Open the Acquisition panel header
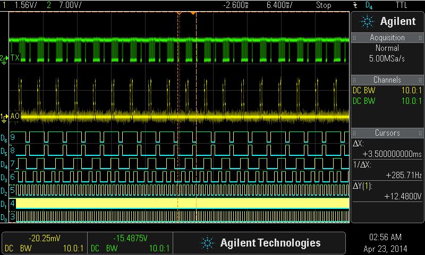The image size is (425, 255). pos(387,38)
